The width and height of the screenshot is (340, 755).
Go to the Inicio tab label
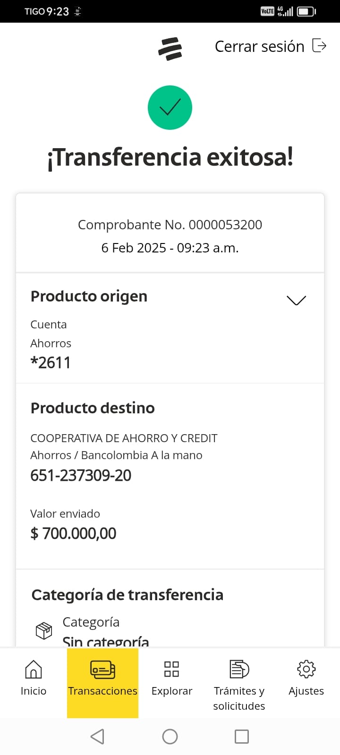point(33,691)
